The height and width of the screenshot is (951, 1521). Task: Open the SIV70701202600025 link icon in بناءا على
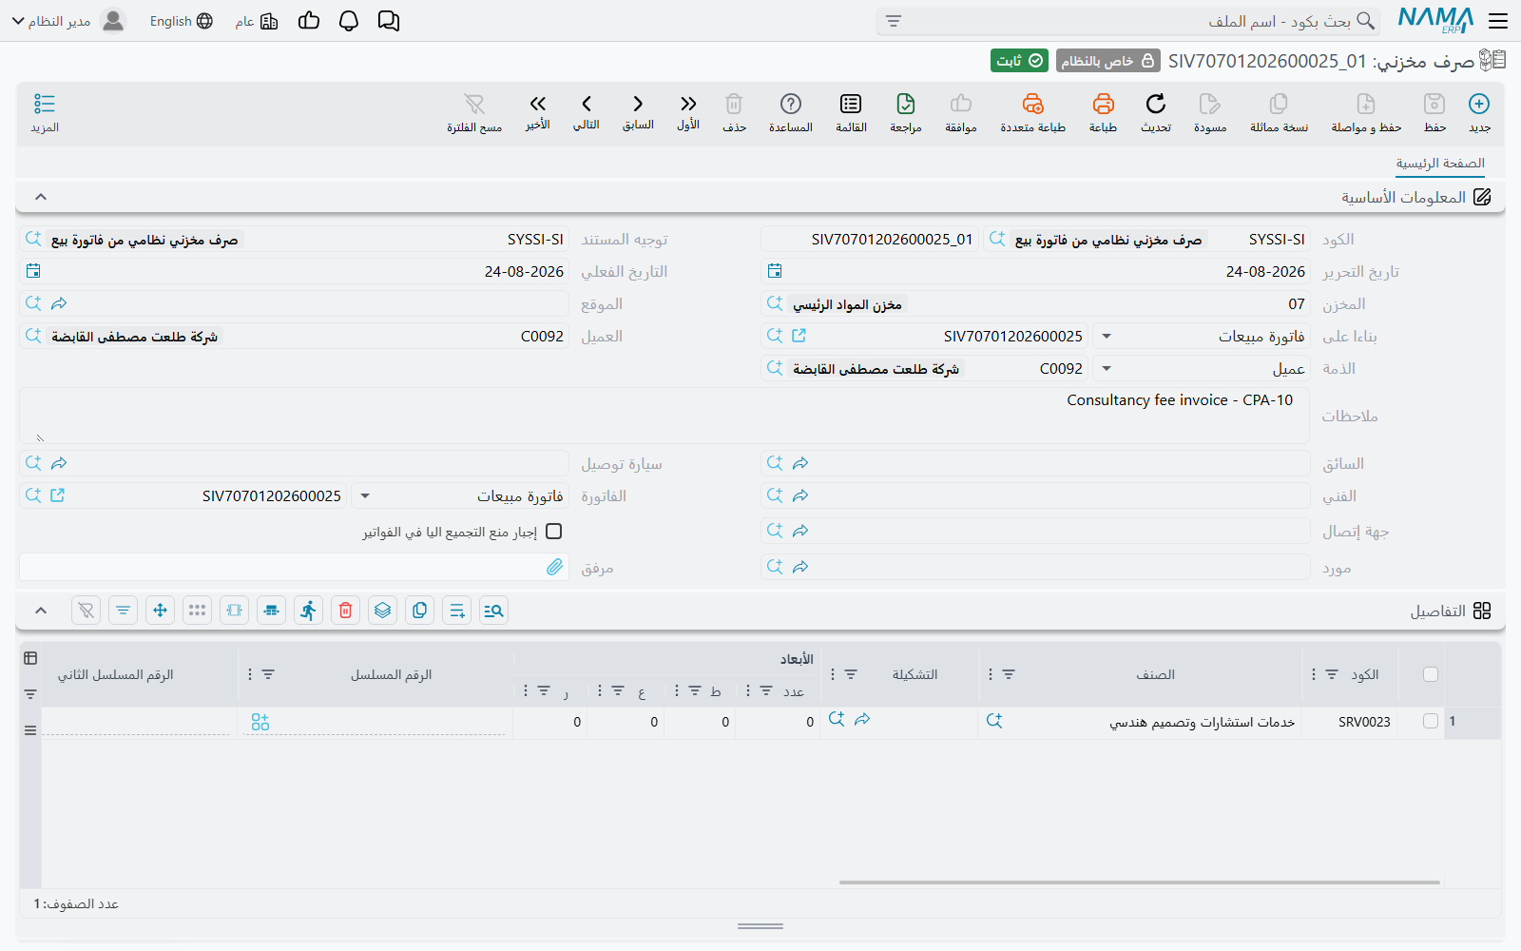[x=799, y=336]
